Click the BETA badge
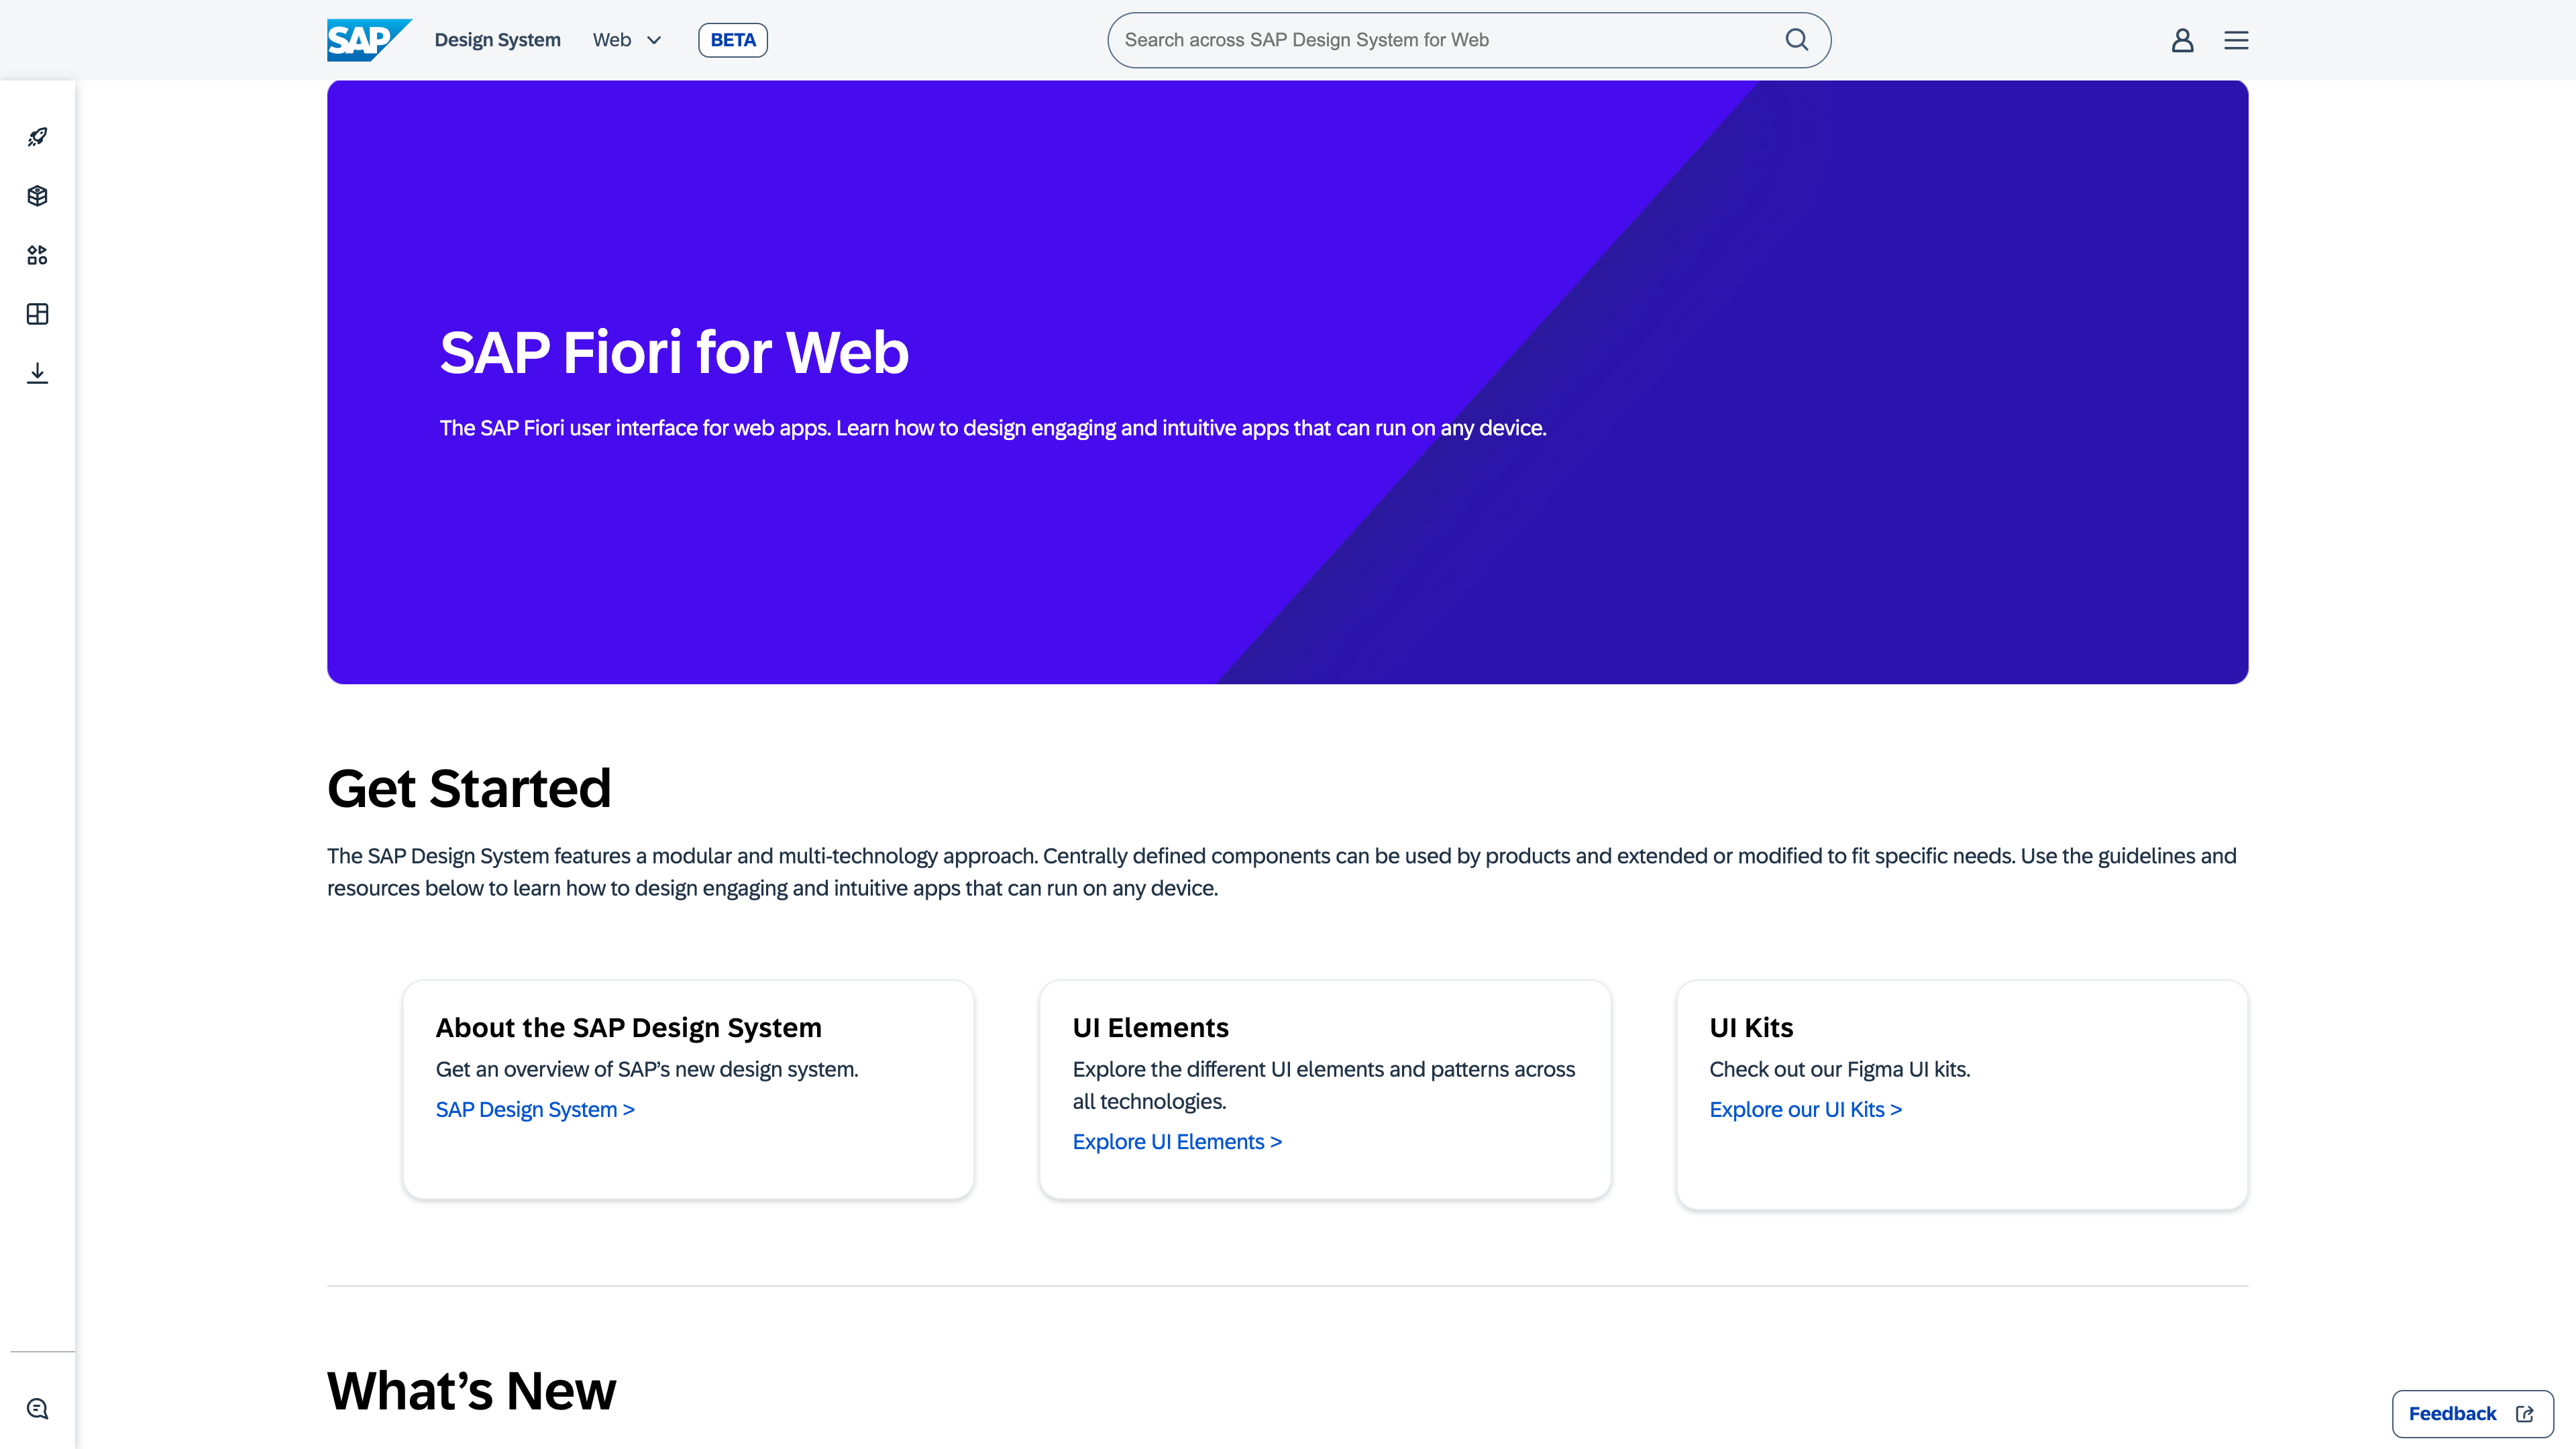Screen dimensions: 2576x1449 pos(732,39)
